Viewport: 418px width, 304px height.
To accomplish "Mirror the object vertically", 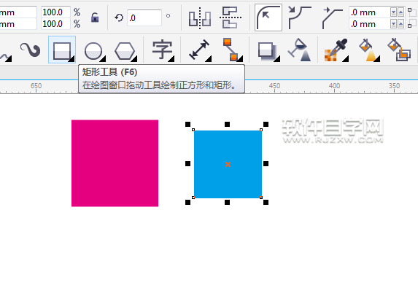I will (231, 17).
